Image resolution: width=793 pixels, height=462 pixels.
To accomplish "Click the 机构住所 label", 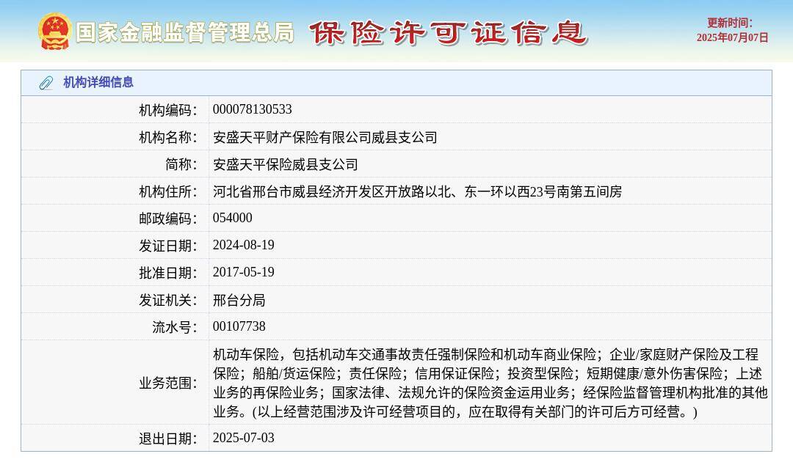I will click(x=168, y=192).
